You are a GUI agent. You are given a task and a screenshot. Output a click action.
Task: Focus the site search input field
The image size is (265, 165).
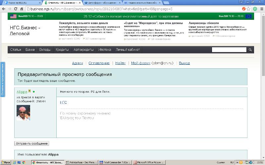pyautogui.click(x=229, y=50)
